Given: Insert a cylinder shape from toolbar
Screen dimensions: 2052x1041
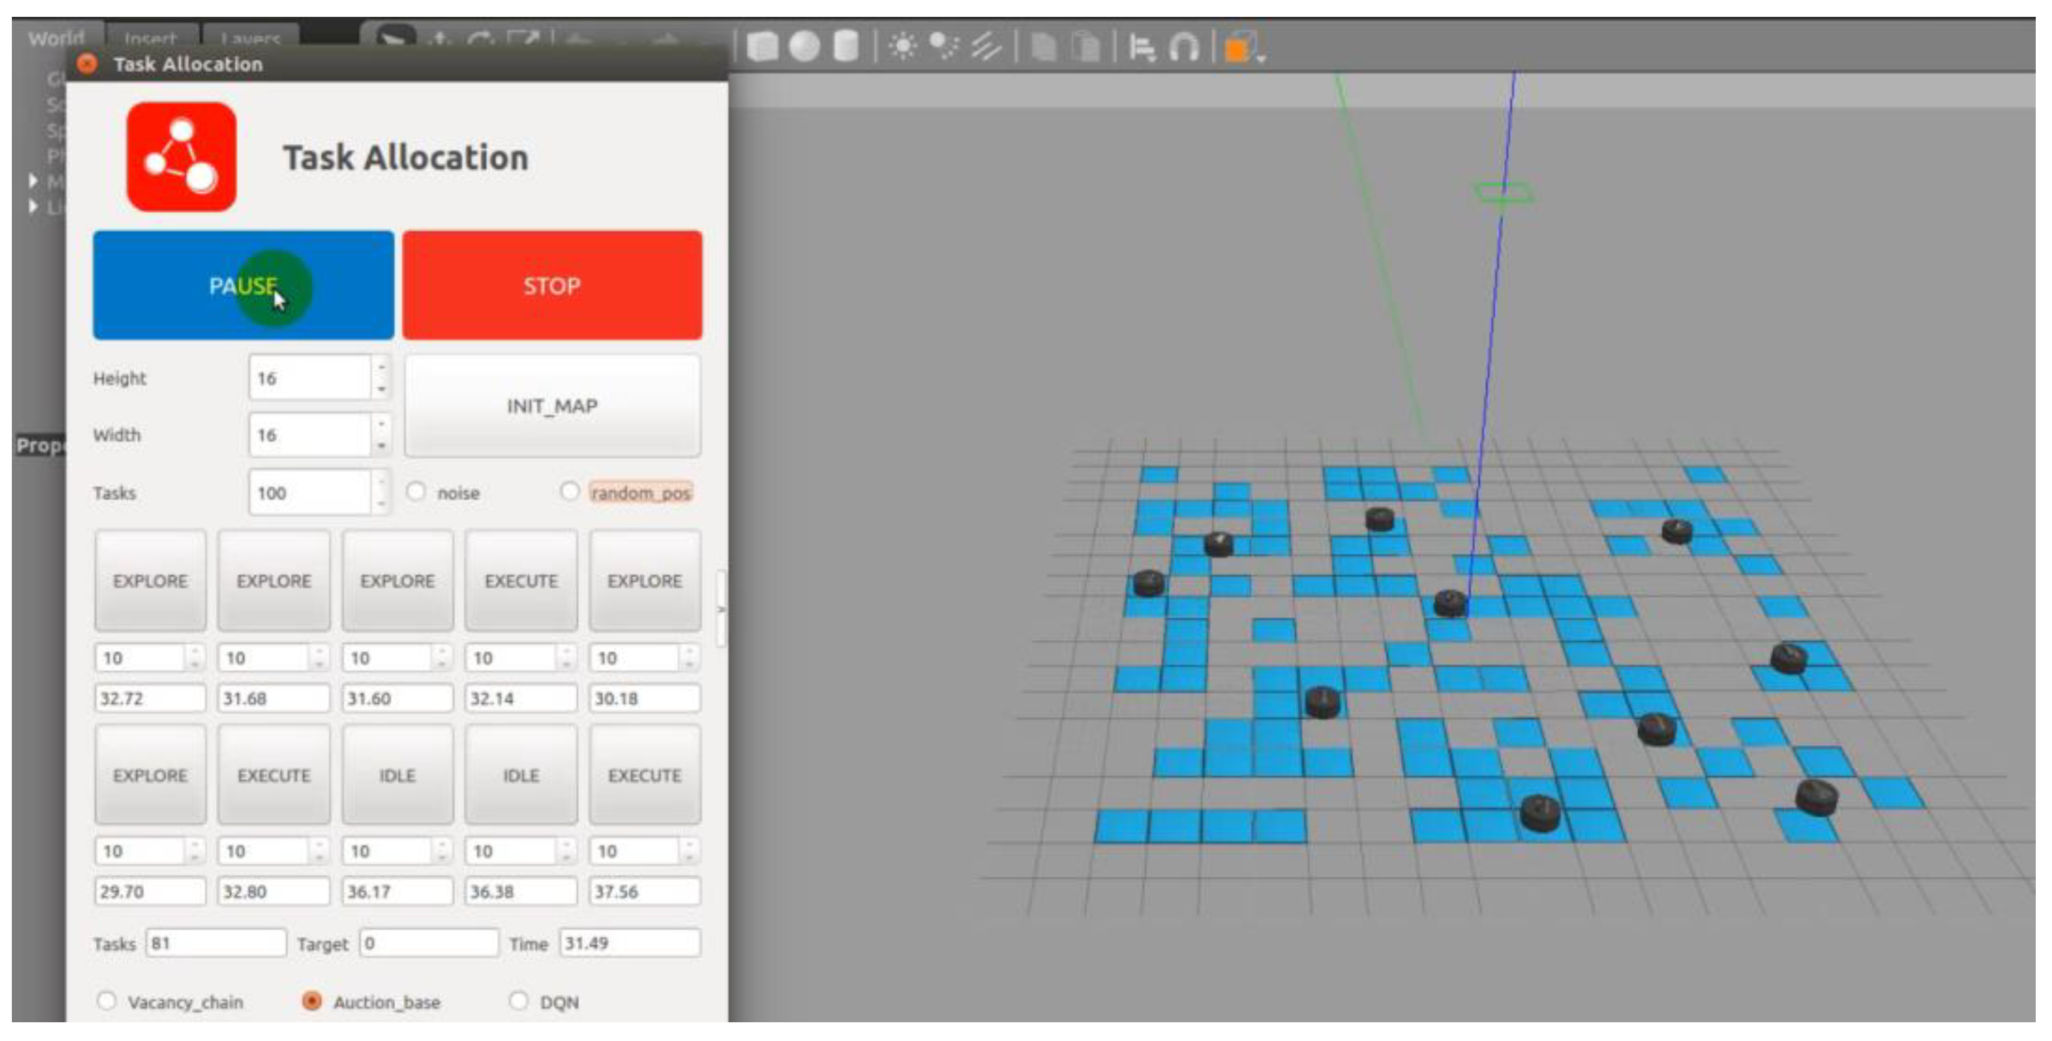Looking at the screenshot, I should tap(845, 47).
